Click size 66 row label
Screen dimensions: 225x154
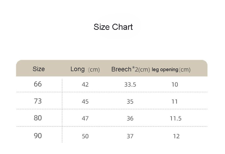[38, 84]
